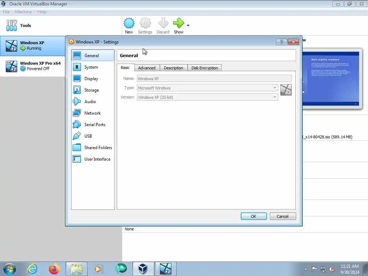Open the Display settings category
368x276 pixels.
tap(93, 79)
